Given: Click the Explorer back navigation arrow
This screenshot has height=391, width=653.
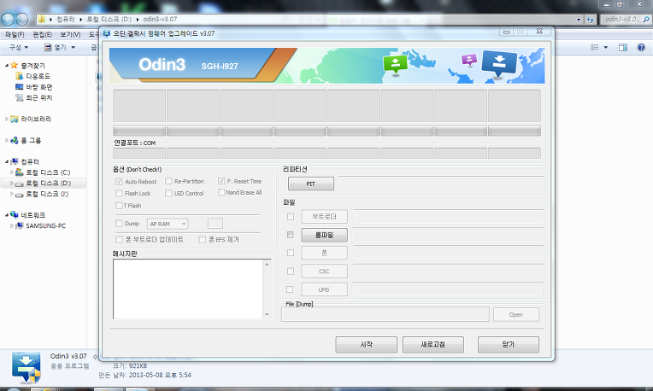Looking at the screenshot, I should [11, 18].
